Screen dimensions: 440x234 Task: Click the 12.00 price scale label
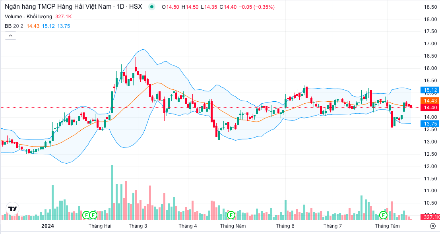tap(430, 166)
